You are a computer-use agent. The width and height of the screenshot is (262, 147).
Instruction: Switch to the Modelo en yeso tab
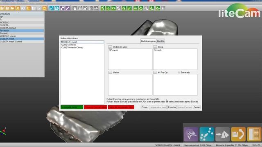point(148,41)
